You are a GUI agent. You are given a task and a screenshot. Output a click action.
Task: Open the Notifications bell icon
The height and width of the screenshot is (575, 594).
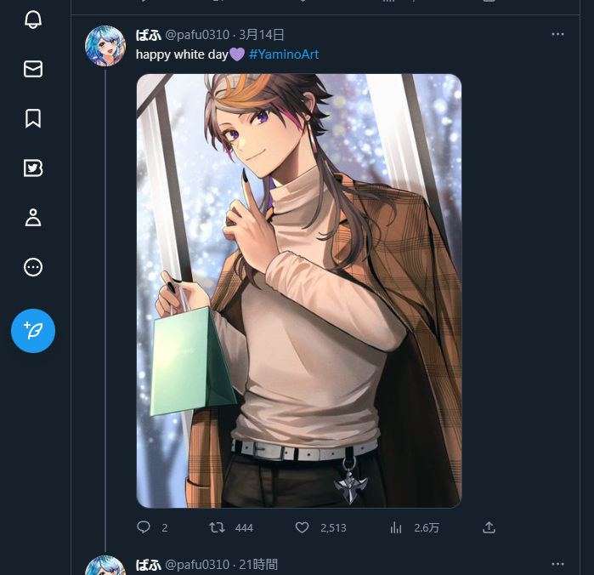(x=33, y=20)
